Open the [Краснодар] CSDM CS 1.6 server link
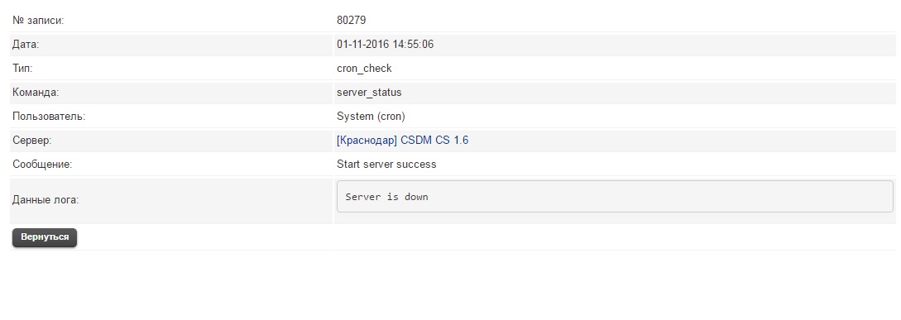 (x=402, y=141)
